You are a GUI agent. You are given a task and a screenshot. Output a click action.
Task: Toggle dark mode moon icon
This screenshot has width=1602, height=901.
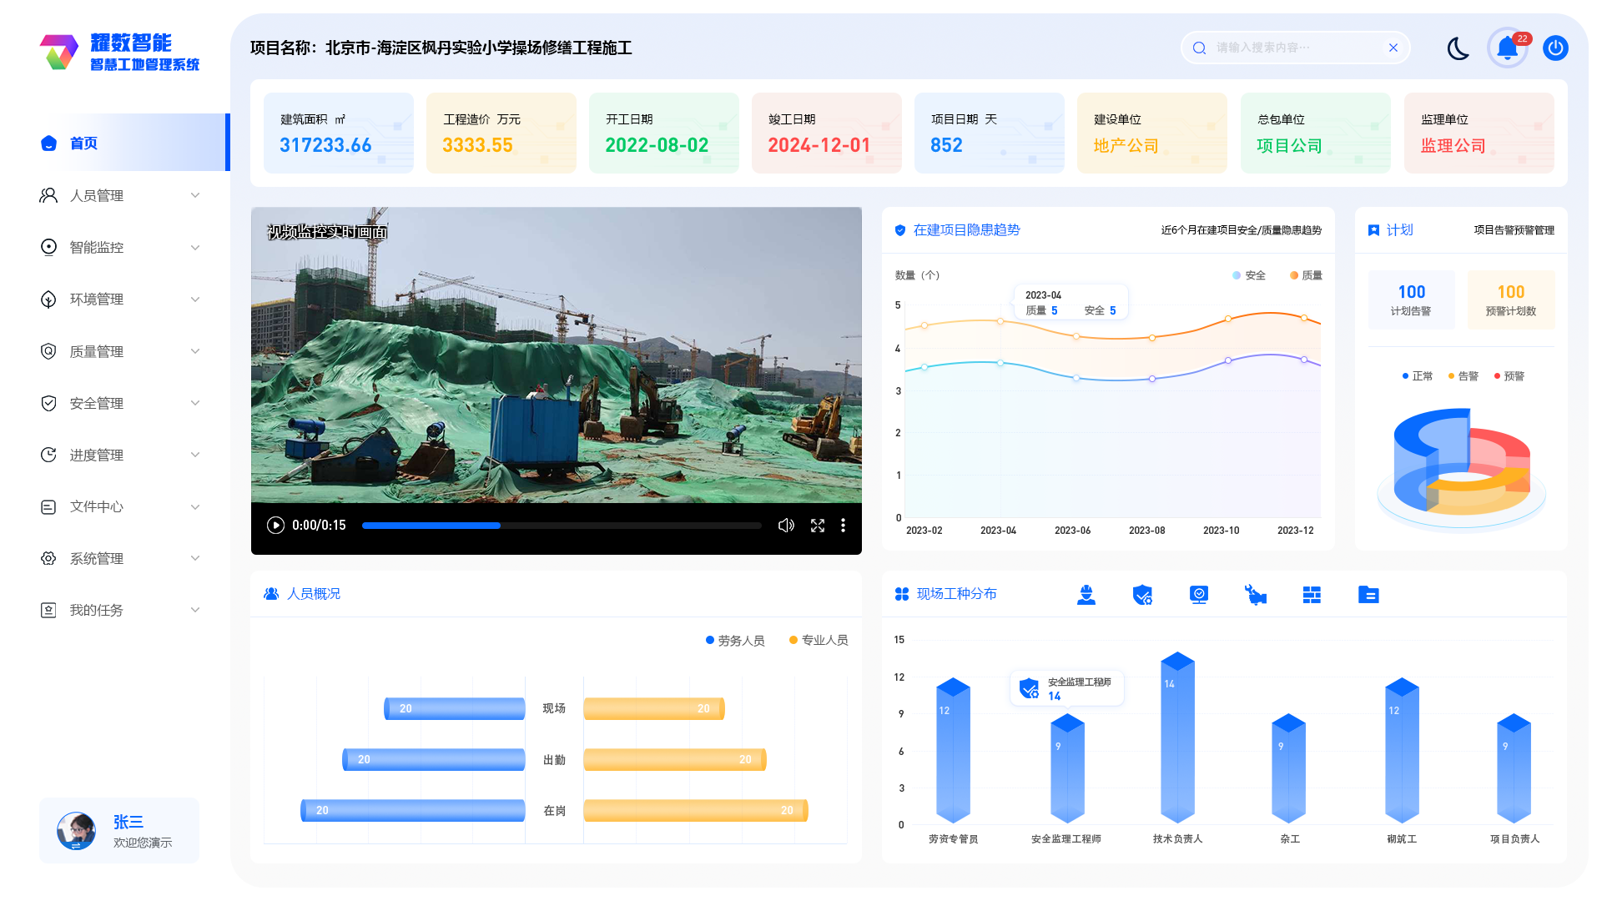(x=1458, y=48)
